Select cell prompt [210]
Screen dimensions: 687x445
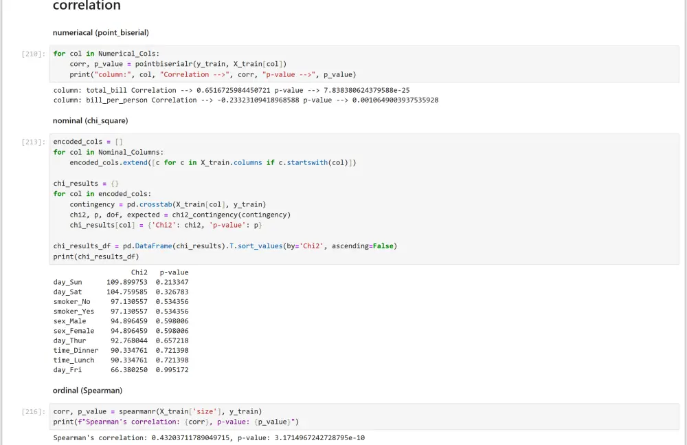point(33,54)
